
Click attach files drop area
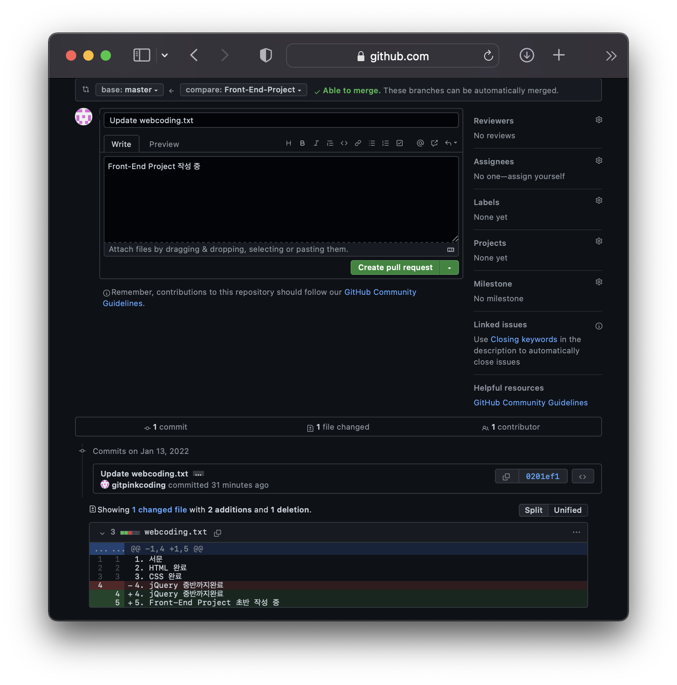281,249
